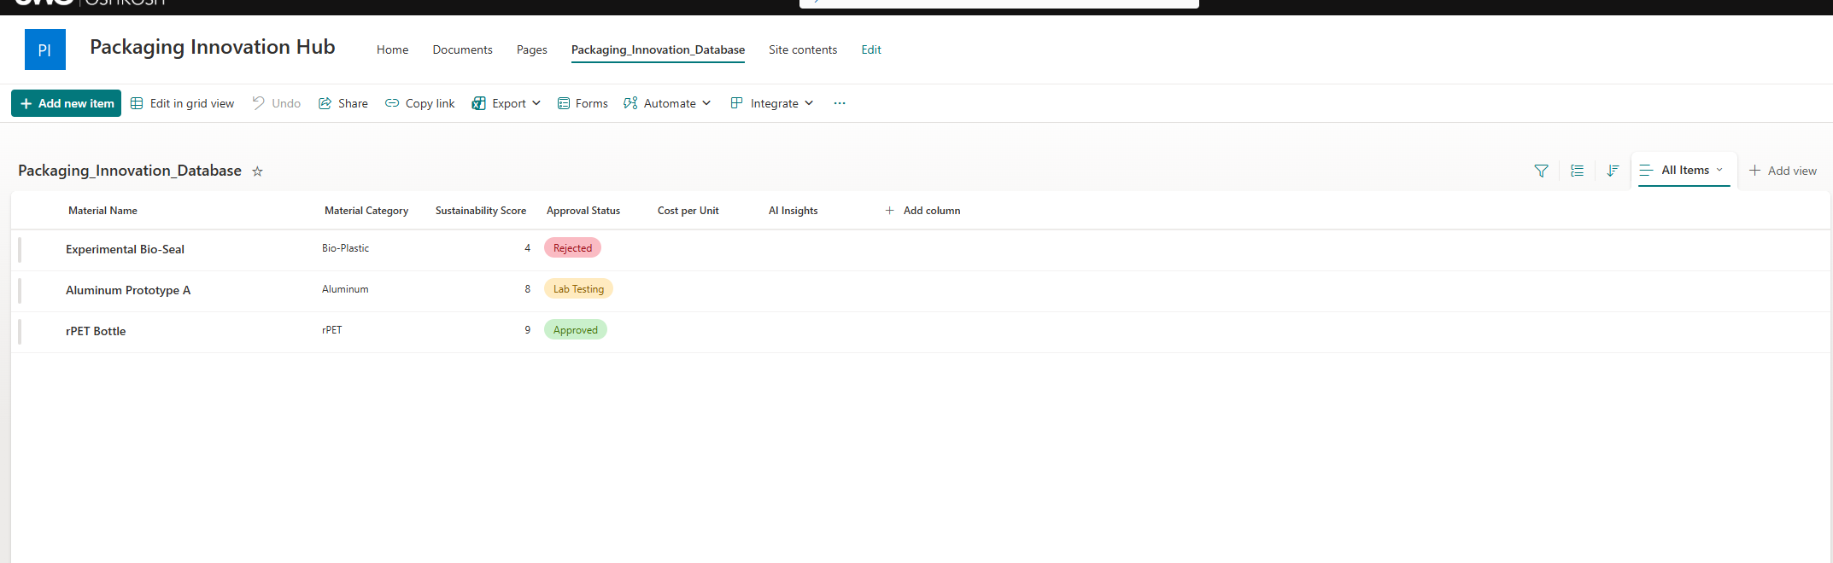Click sustainability score 4 cell
Viewport: 1833px width, 563px height.
coord(527,248)
